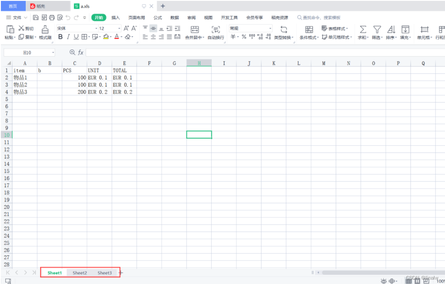Open the font color swatch
This screenshot has width=445, height=284.
tap(117, 37)
